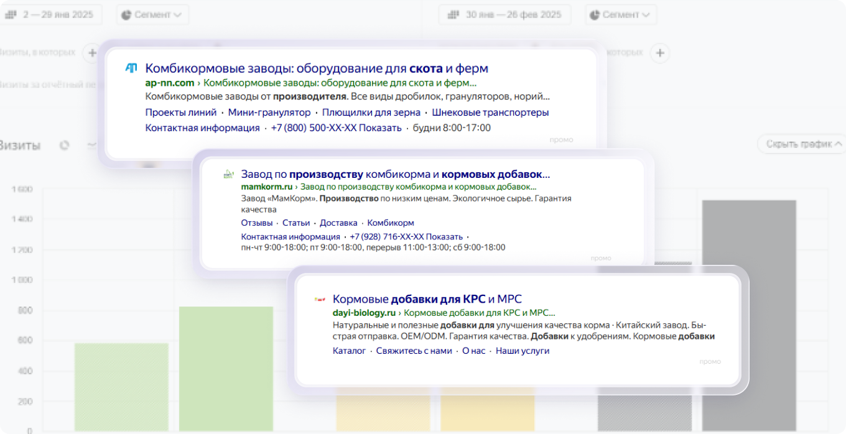Open 'Проекты линий' sitelink

tap(181, 113)
